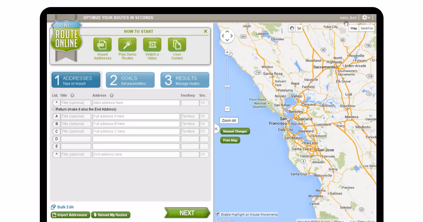The image size is (423, 222).
Task: Open the Import Addresses icon panel
Action: coord(102,44)
